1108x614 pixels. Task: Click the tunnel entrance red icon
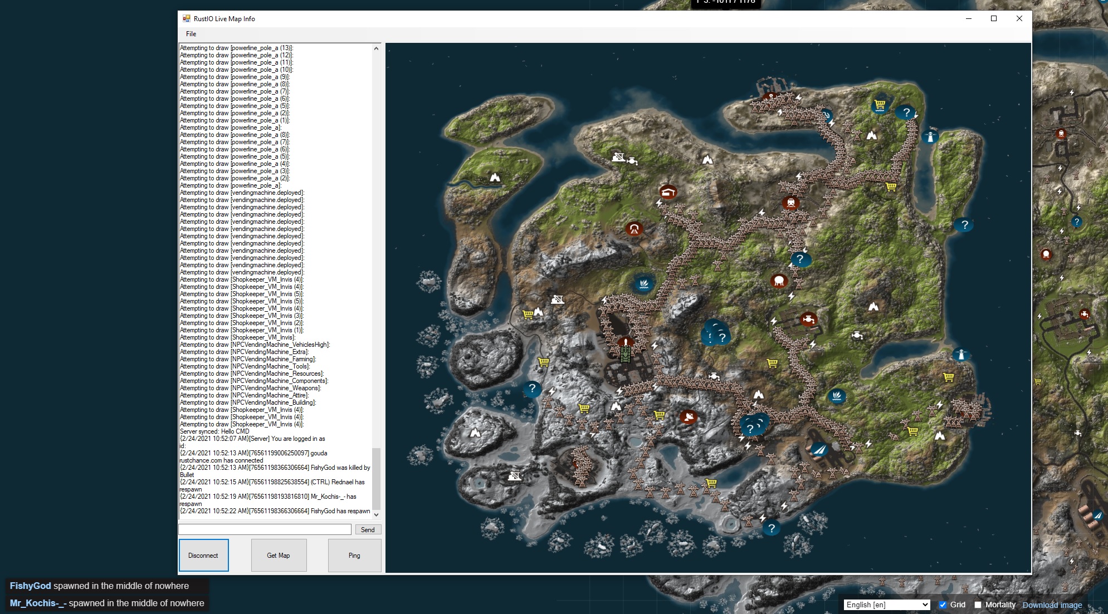633,229
